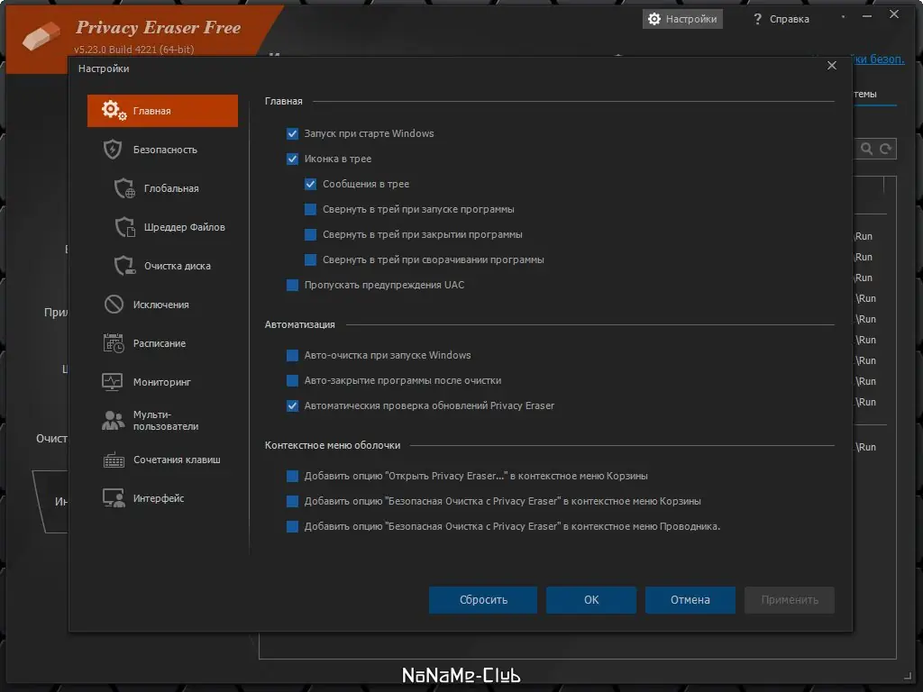The height and width of the screenshot is (692, 923).
Task: Click the partially hidden link in main window header
Action: coord(878,59)
